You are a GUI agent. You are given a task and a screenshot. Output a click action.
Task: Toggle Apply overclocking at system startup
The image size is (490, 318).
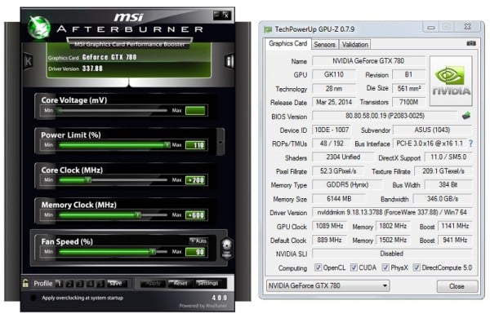(x=33, y=298)
